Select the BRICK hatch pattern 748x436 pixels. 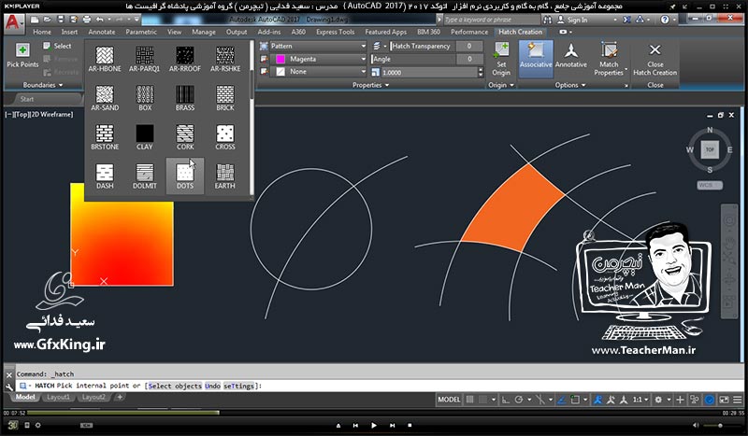[224, 98]
